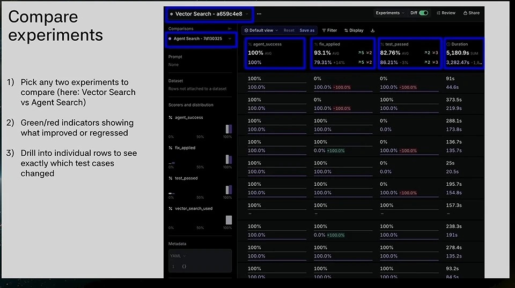Click the percent icon beside vector_search_used

[x=171, y=208]
